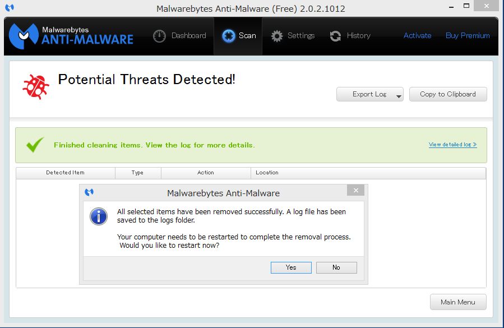The width and height of the screenshot is (504, 328).
Task: Click the History circular arrows icon
Action: click(335, 36)
